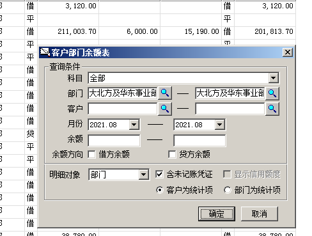Close the 客户部门余额表 dialog
The height and width of the screenshot is (236, 312).
pyautogui.click(x=288, y=52)
